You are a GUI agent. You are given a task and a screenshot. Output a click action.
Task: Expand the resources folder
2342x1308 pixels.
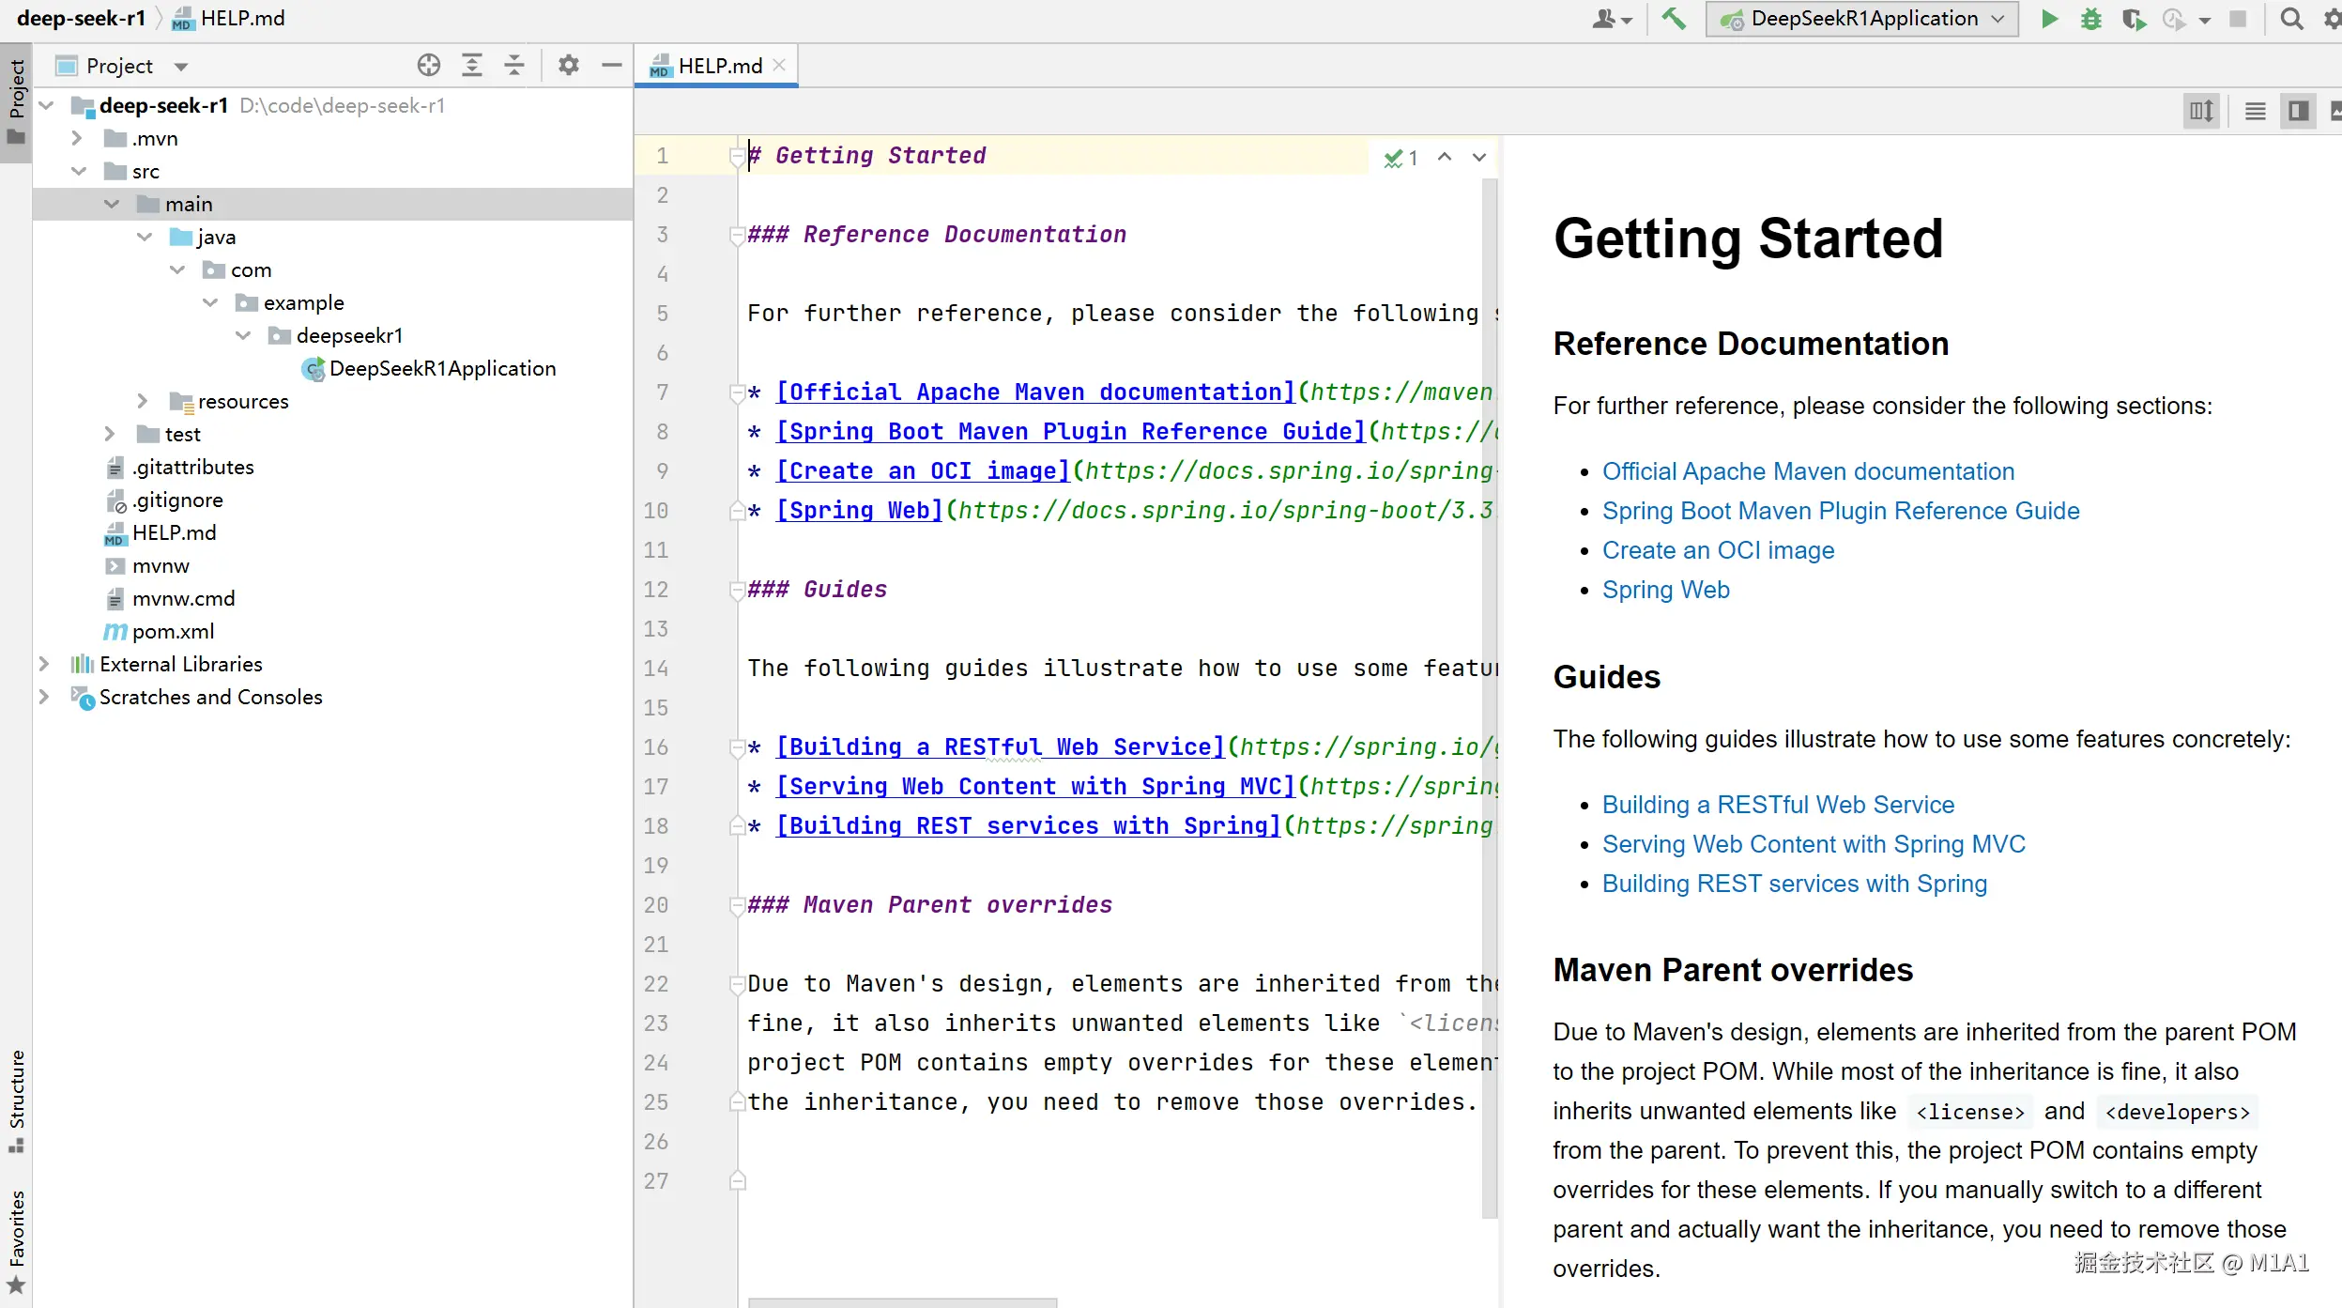pos(142,401)
